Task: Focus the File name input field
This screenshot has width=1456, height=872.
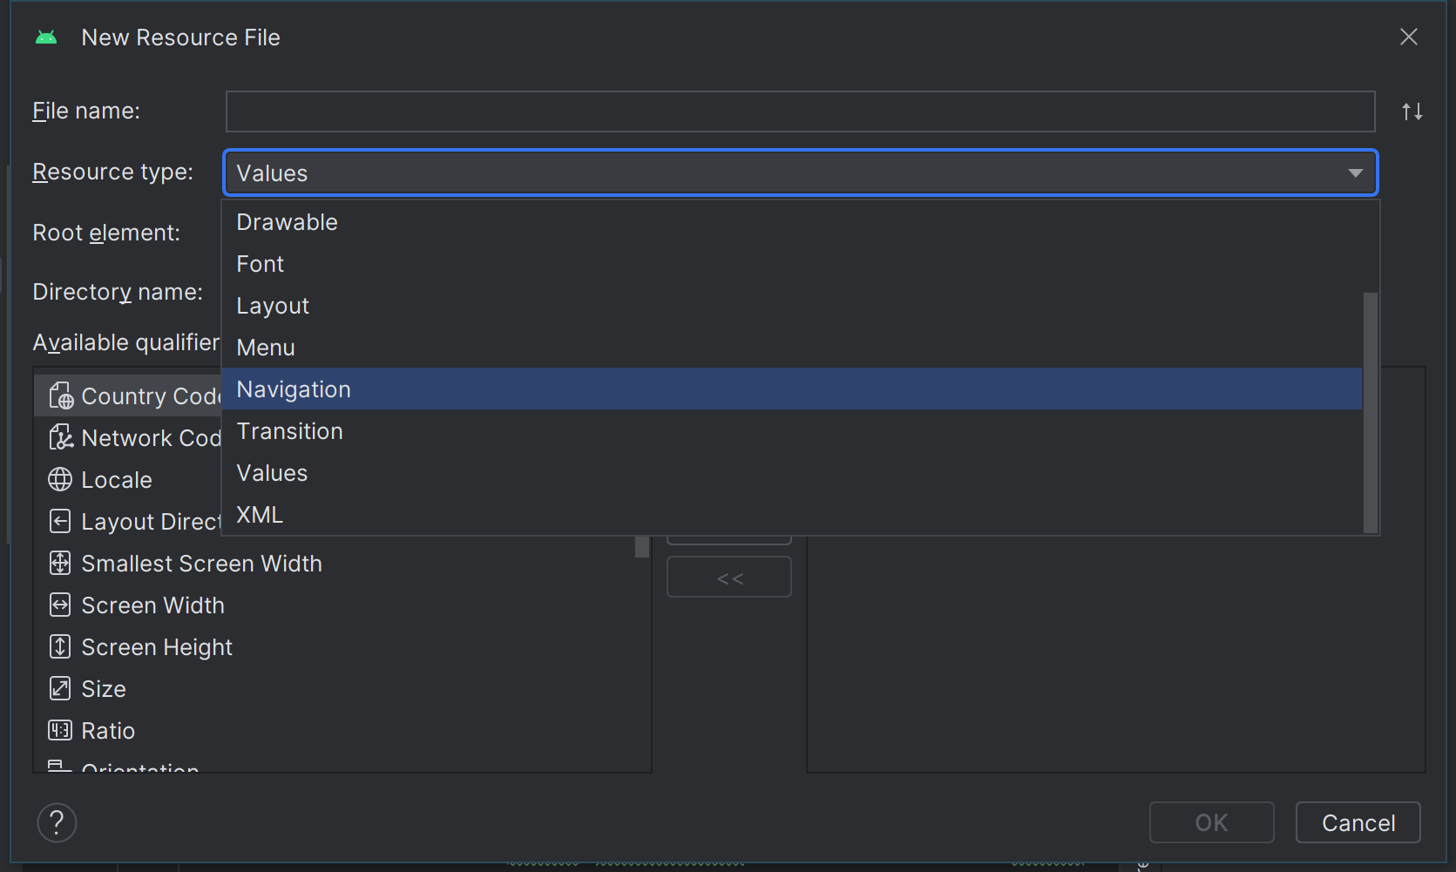Action: (800, 112)
